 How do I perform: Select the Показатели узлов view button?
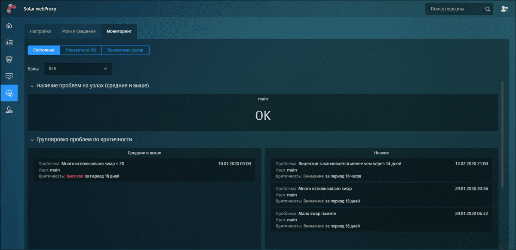point(125,50)
